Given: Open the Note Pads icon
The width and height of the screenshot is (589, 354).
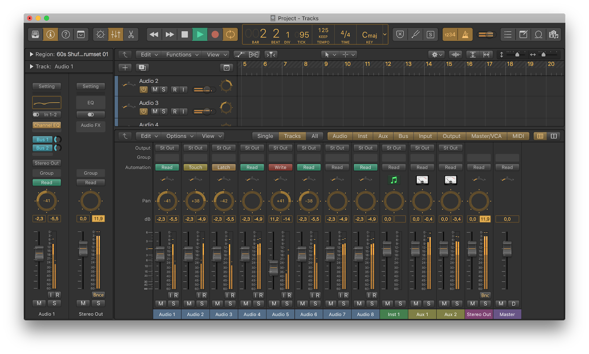Looking at the screenshot, I should 523,35.
